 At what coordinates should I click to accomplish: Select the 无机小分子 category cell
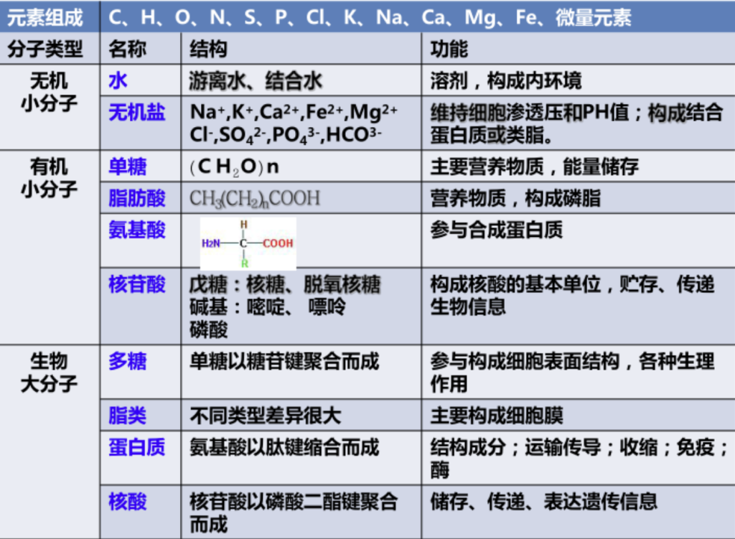[x=49, y=91]
